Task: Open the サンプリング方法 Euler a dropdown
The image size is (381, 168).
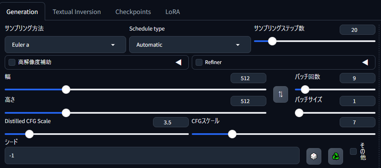Action: pos(65,45)
